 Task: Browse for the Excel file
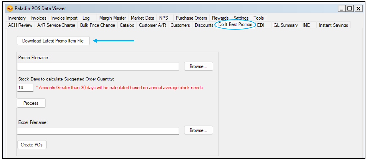click(x=199, y=131)
